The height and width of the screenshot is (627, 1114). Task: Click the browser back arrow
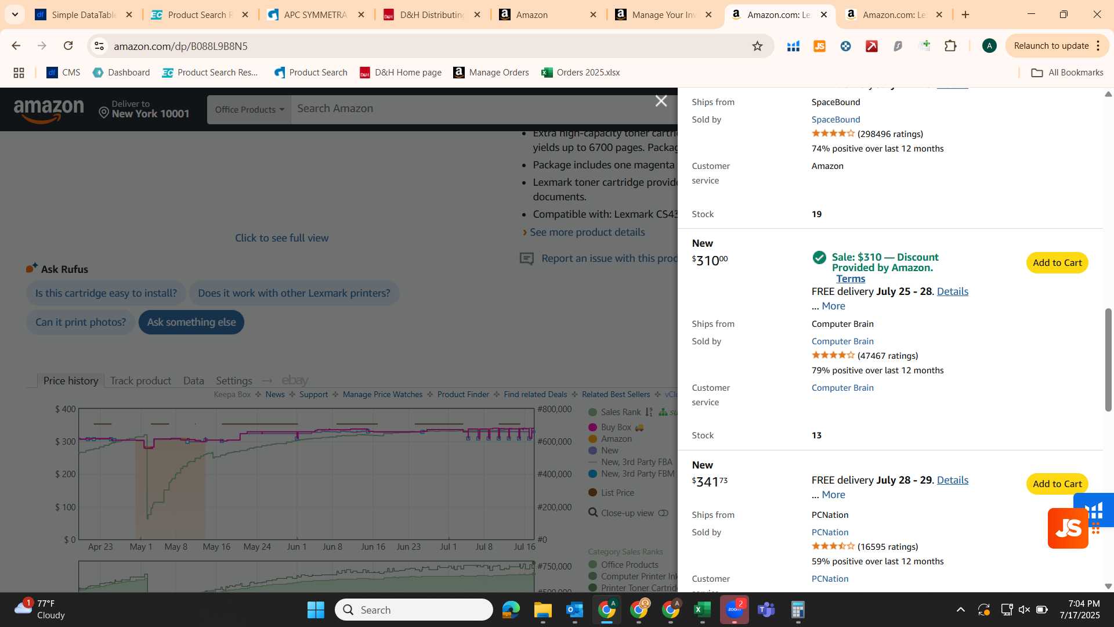(x=16, y=46)
